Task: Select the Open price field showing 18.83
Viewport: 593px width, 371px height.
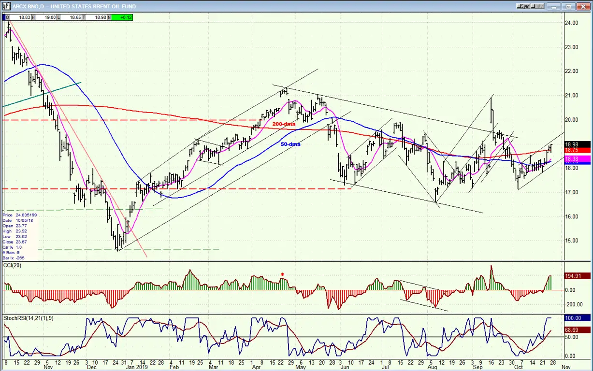Action: pos(18,17)
